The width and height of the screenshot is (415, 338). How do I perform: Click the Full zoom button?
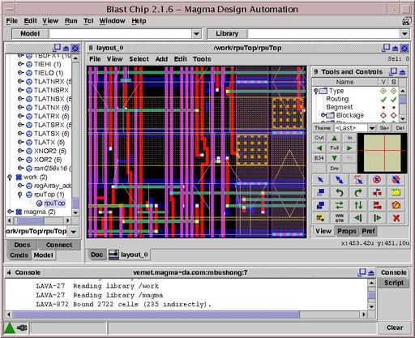(335, 148)
